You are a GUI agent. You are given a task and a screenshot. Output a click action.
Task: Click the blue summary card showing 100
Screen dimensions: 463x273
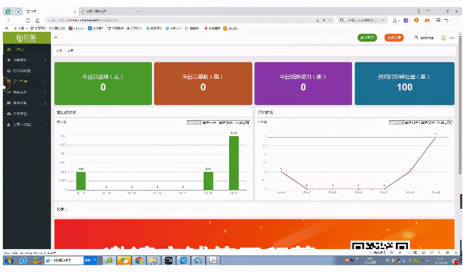tap(405, 84)
